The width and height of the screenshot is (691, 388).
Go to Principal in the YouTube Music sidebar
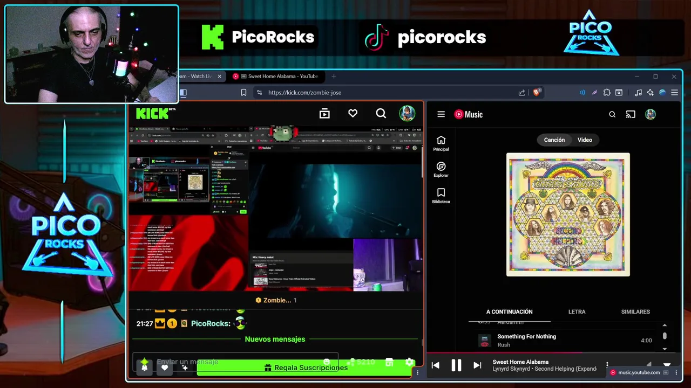[441, 143]
